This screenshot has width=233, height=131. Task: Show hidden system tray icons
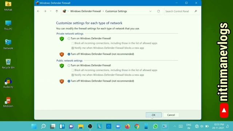[x=175, y=126]
